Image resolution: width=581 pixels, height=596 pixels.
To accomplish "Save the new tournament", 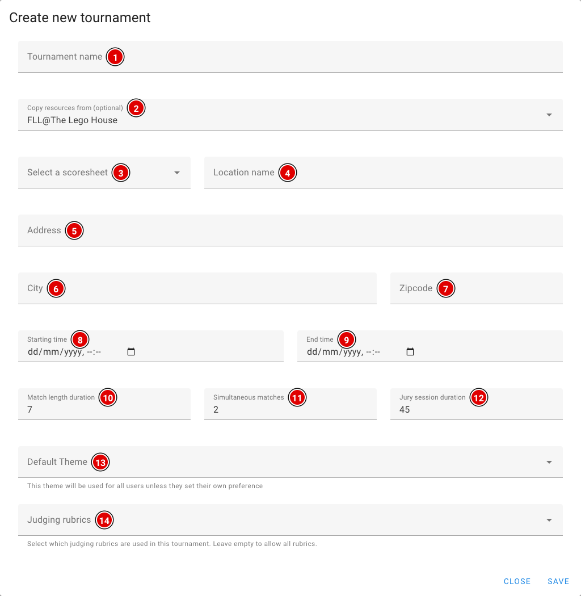I will (558, 581).
